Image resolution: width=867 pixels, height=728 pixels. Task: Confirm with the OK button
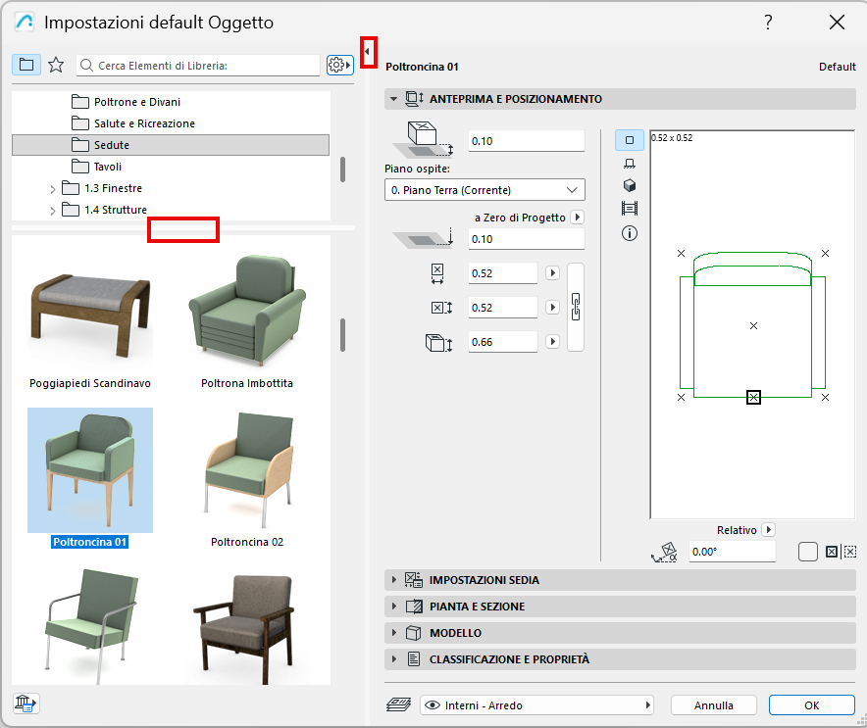(x=812, y=705)
